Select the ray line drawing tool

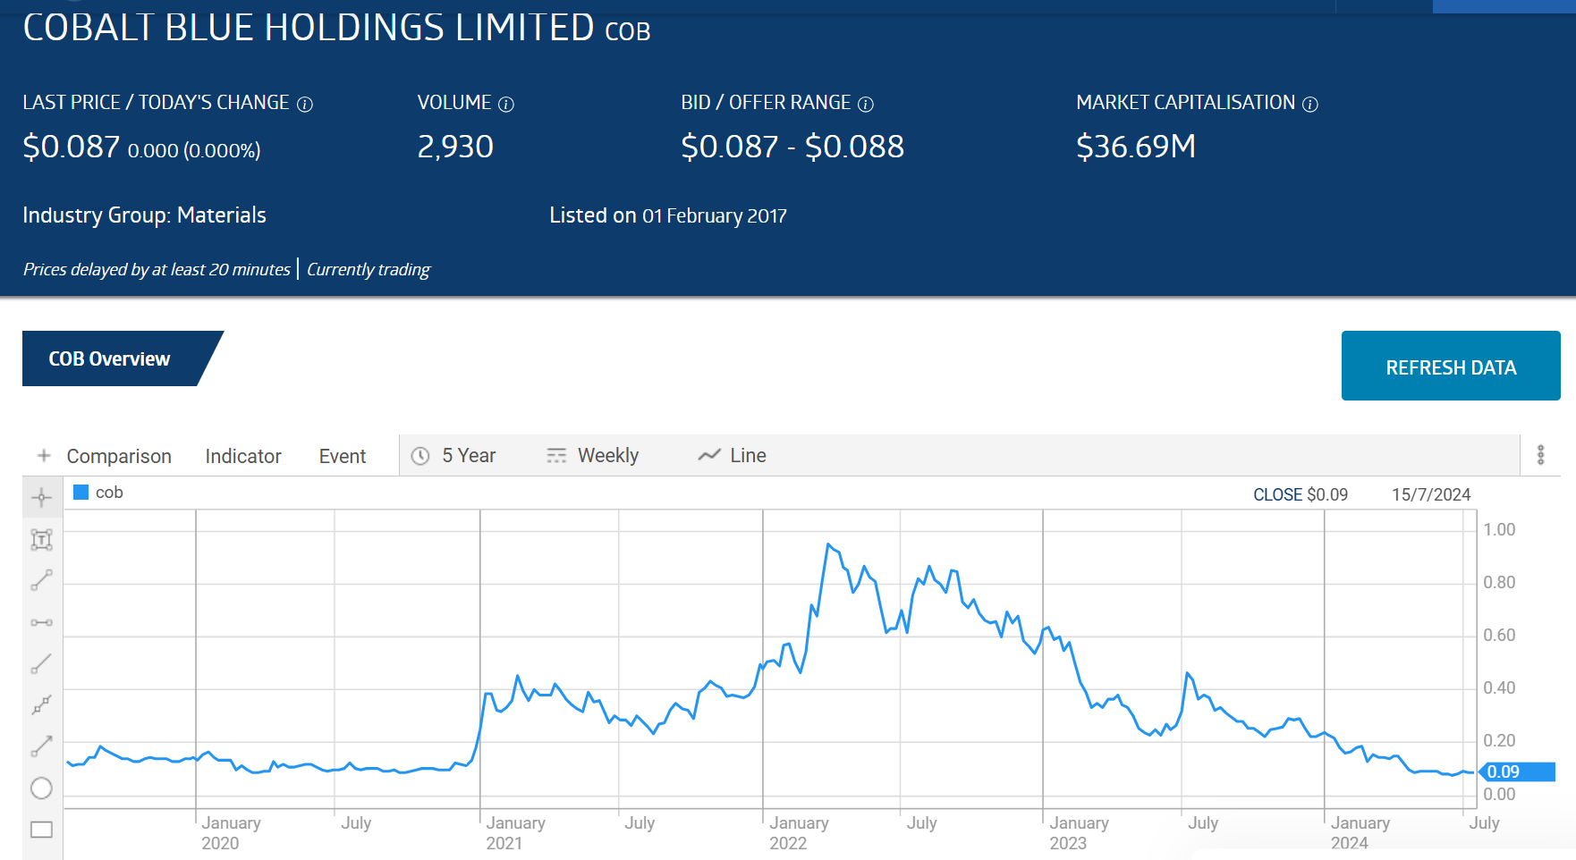pos(42,663)
